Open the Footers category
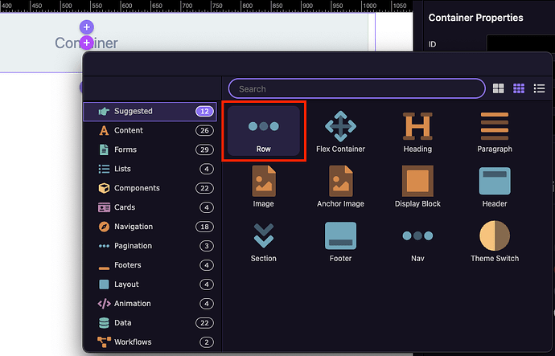 click(150, 265)
